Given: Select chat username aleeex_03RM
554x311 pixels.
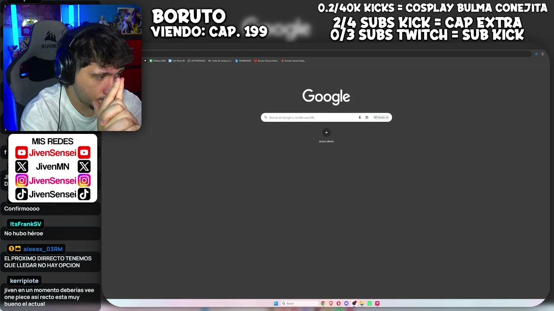Looking at the screenshot, I should tap(43, 249).
